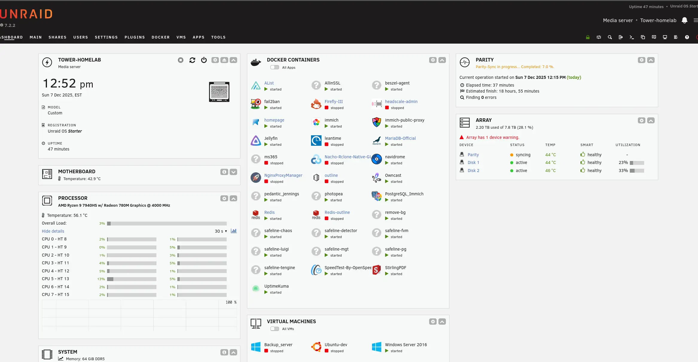The image size is (698, 362).
Task: Click the stop array button icon
Action: click(x=181, y=60)
